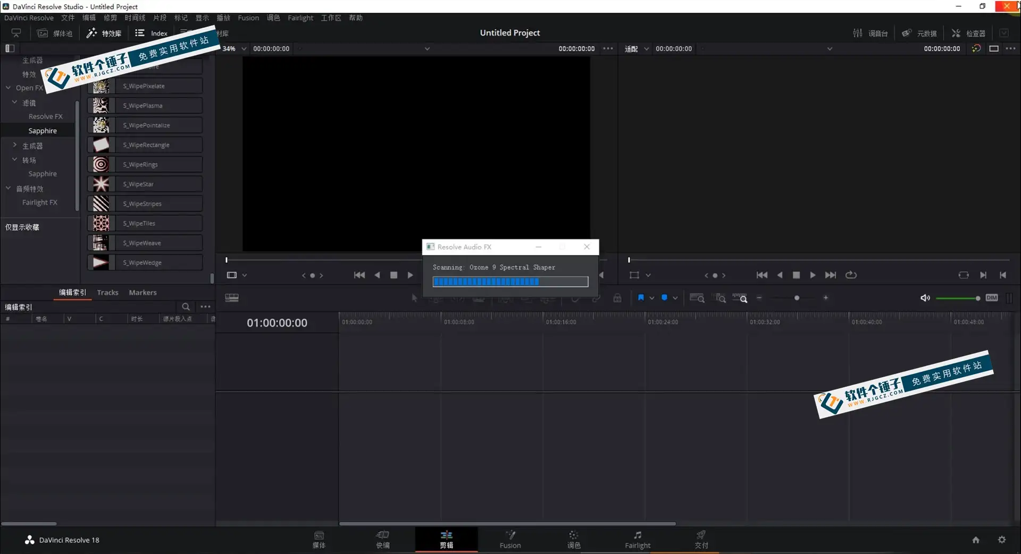Expand the 生成器 generators group under Open FX
This screenshot has height=554, width=1021.
(14, 145)
